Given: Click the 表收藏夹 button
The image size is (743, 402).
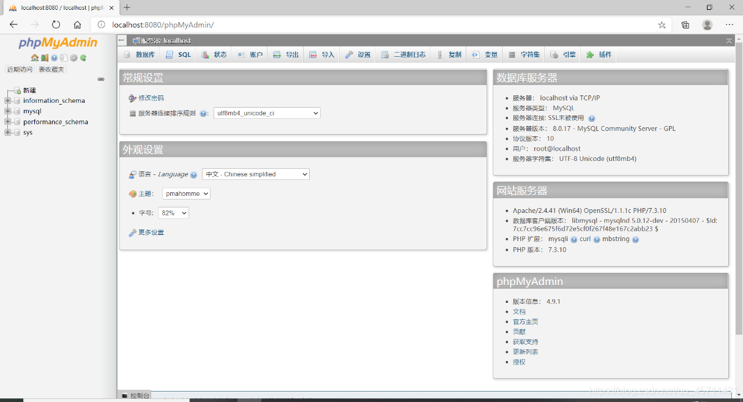Looking at the screenshot, I should pos(51,69).
